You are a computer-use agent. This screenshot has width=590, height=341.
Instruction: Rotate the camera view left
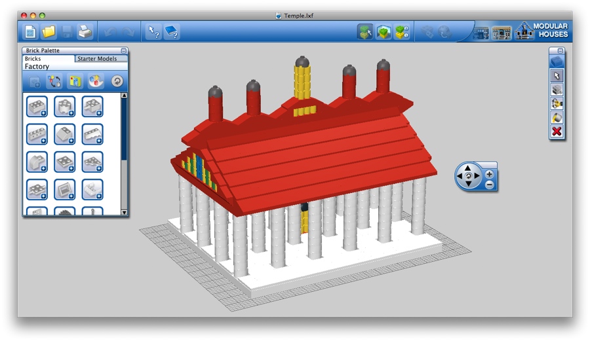[460, 176]
